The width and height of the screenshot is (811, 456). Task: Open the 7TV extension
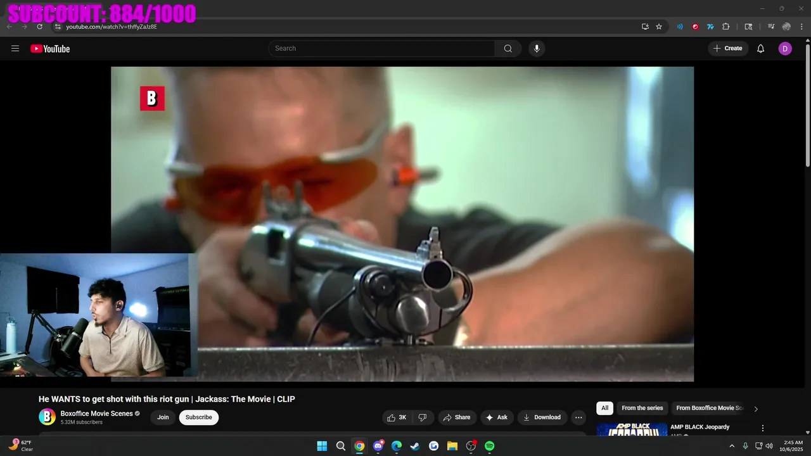click(x=710, y=27)
